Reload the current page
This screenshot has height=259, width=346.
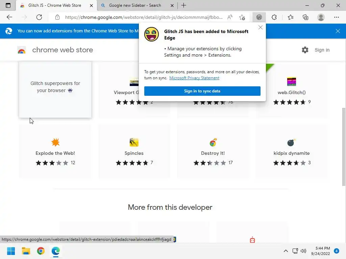coord(39,17)
